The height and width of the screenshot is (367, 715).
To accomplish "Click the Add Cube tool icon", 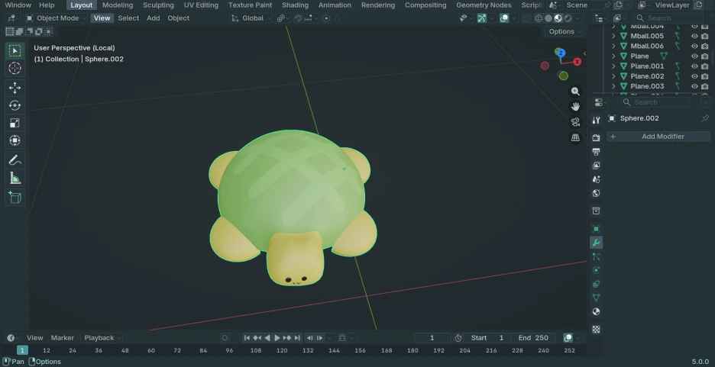I will [15, 197].
